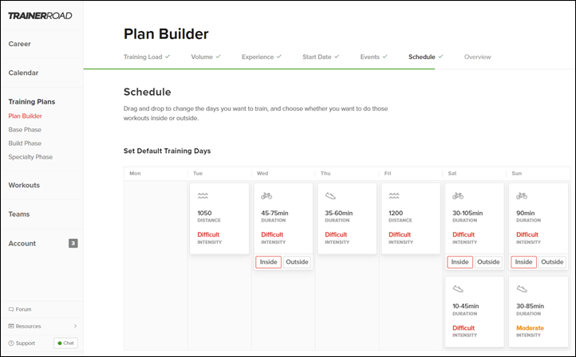Click the shoe icon on Sunday's 30-85min run

pos(522,289)
